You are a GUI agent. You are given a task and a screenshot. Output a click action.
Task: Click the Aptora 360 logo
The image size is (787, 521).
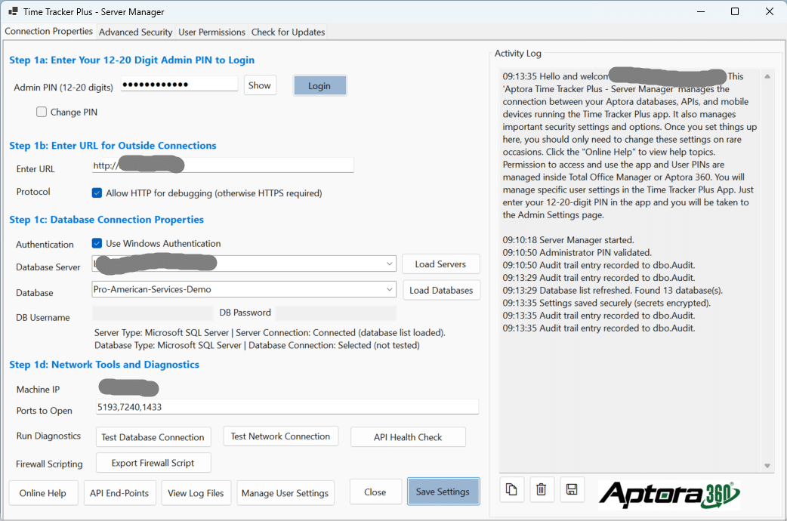669,495
